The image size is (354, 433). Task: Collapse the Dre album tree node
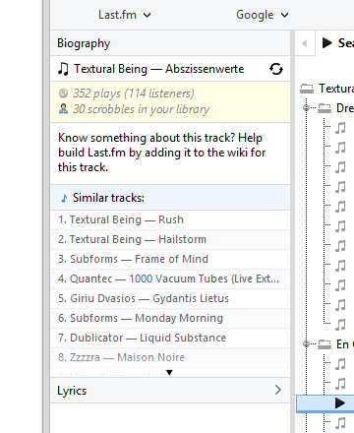(x=306, y=107)
